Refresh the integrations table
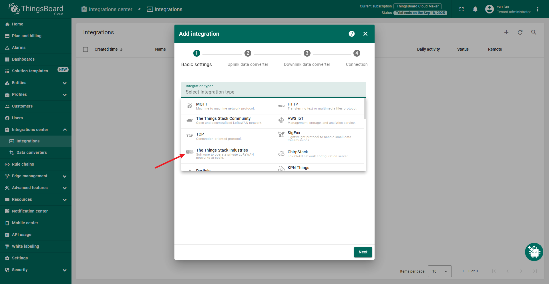The height and width of the screenshot is (284, 549). click(x=520, y=32)
